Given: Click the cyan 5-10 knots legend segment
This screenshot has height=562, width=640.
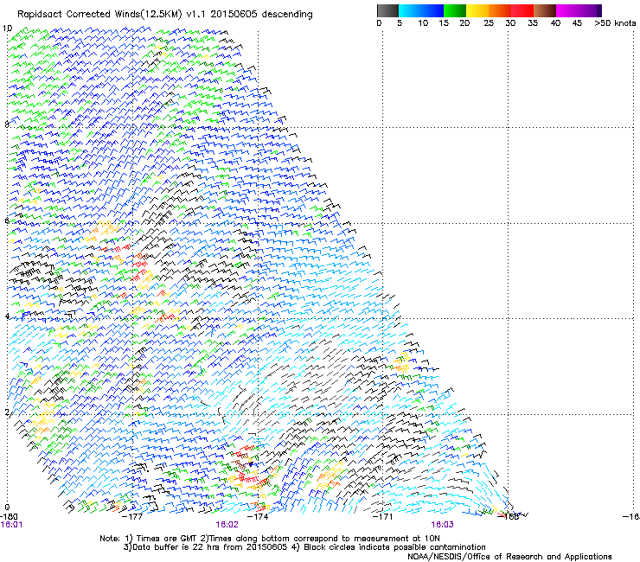Looking at the screenshot, I should coord(410,10).
